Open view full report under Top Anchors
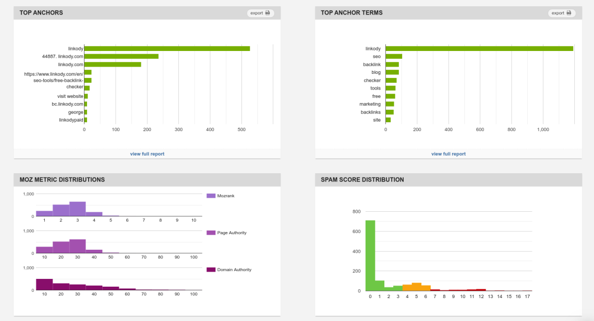 147,153
